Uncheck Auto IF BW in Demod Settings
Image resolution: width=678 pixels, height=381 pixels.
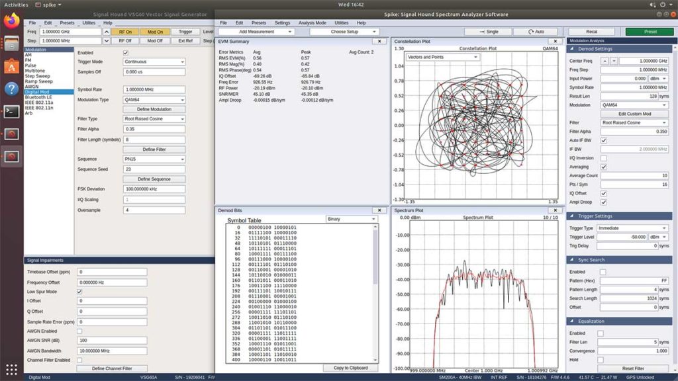604,140
